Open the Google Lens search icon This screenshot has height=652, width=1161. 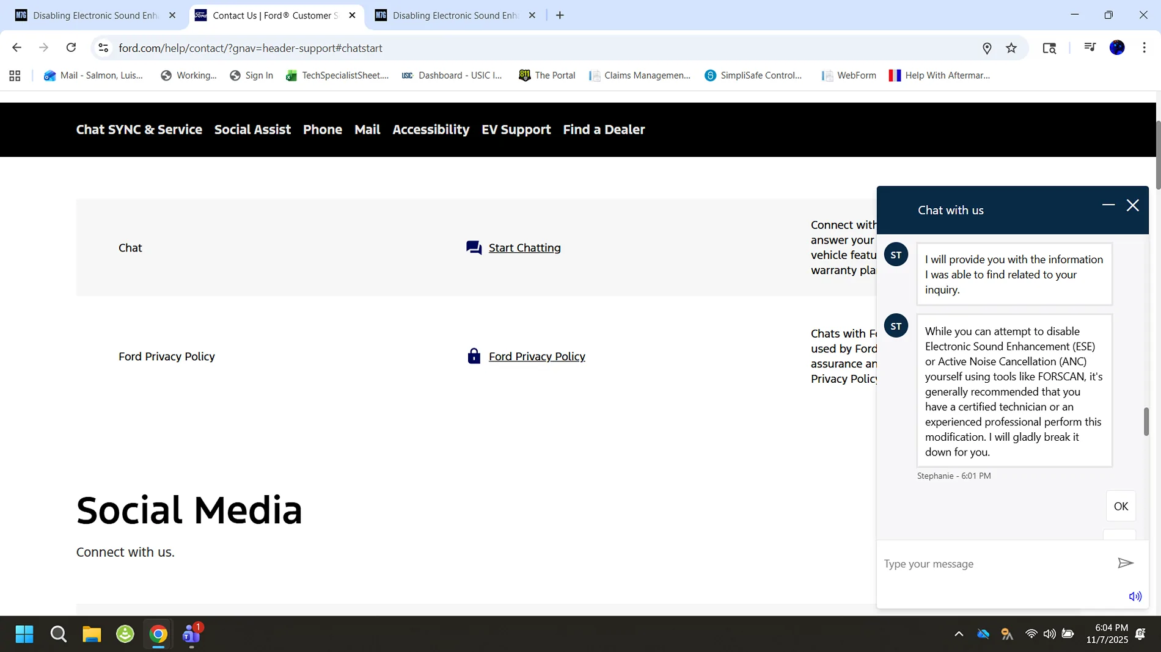(1049, 48)
